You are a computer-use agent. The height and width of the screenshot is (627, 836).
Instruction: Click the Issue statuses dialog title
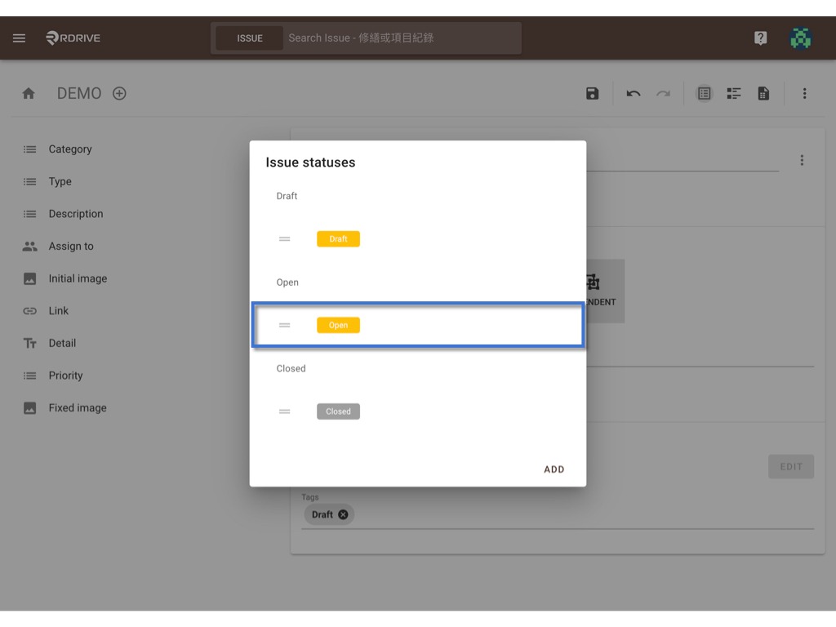[310, 162]
